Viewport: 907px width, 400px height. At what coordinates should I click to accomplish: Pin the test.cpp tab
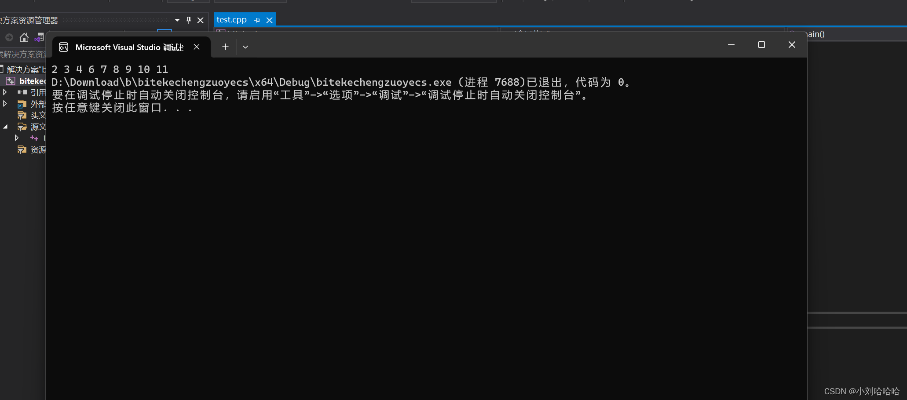click(x=257, y=20)
